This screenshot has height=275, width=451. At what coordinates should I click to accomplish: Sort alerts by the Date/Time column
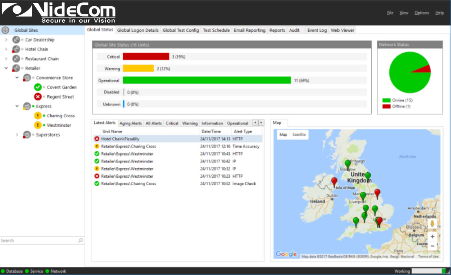(215, 131)
